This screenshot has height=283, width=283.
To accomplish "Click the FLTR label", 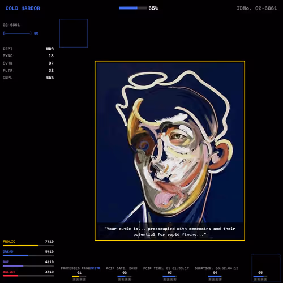I will [7, 71].
